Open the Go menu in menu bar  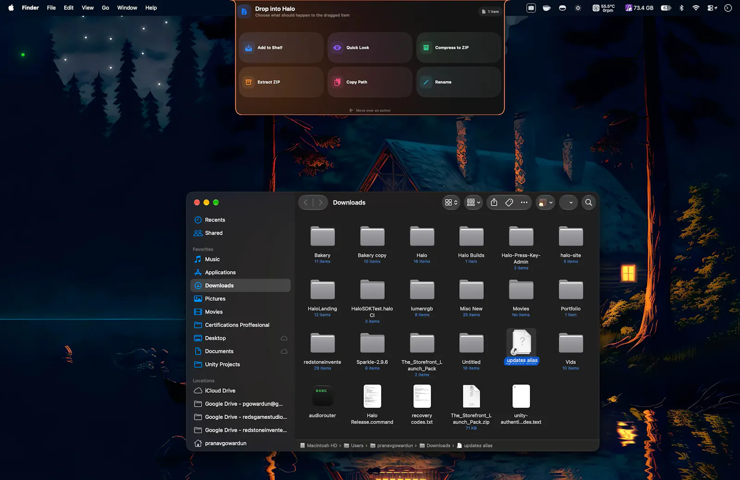(105, 8)
